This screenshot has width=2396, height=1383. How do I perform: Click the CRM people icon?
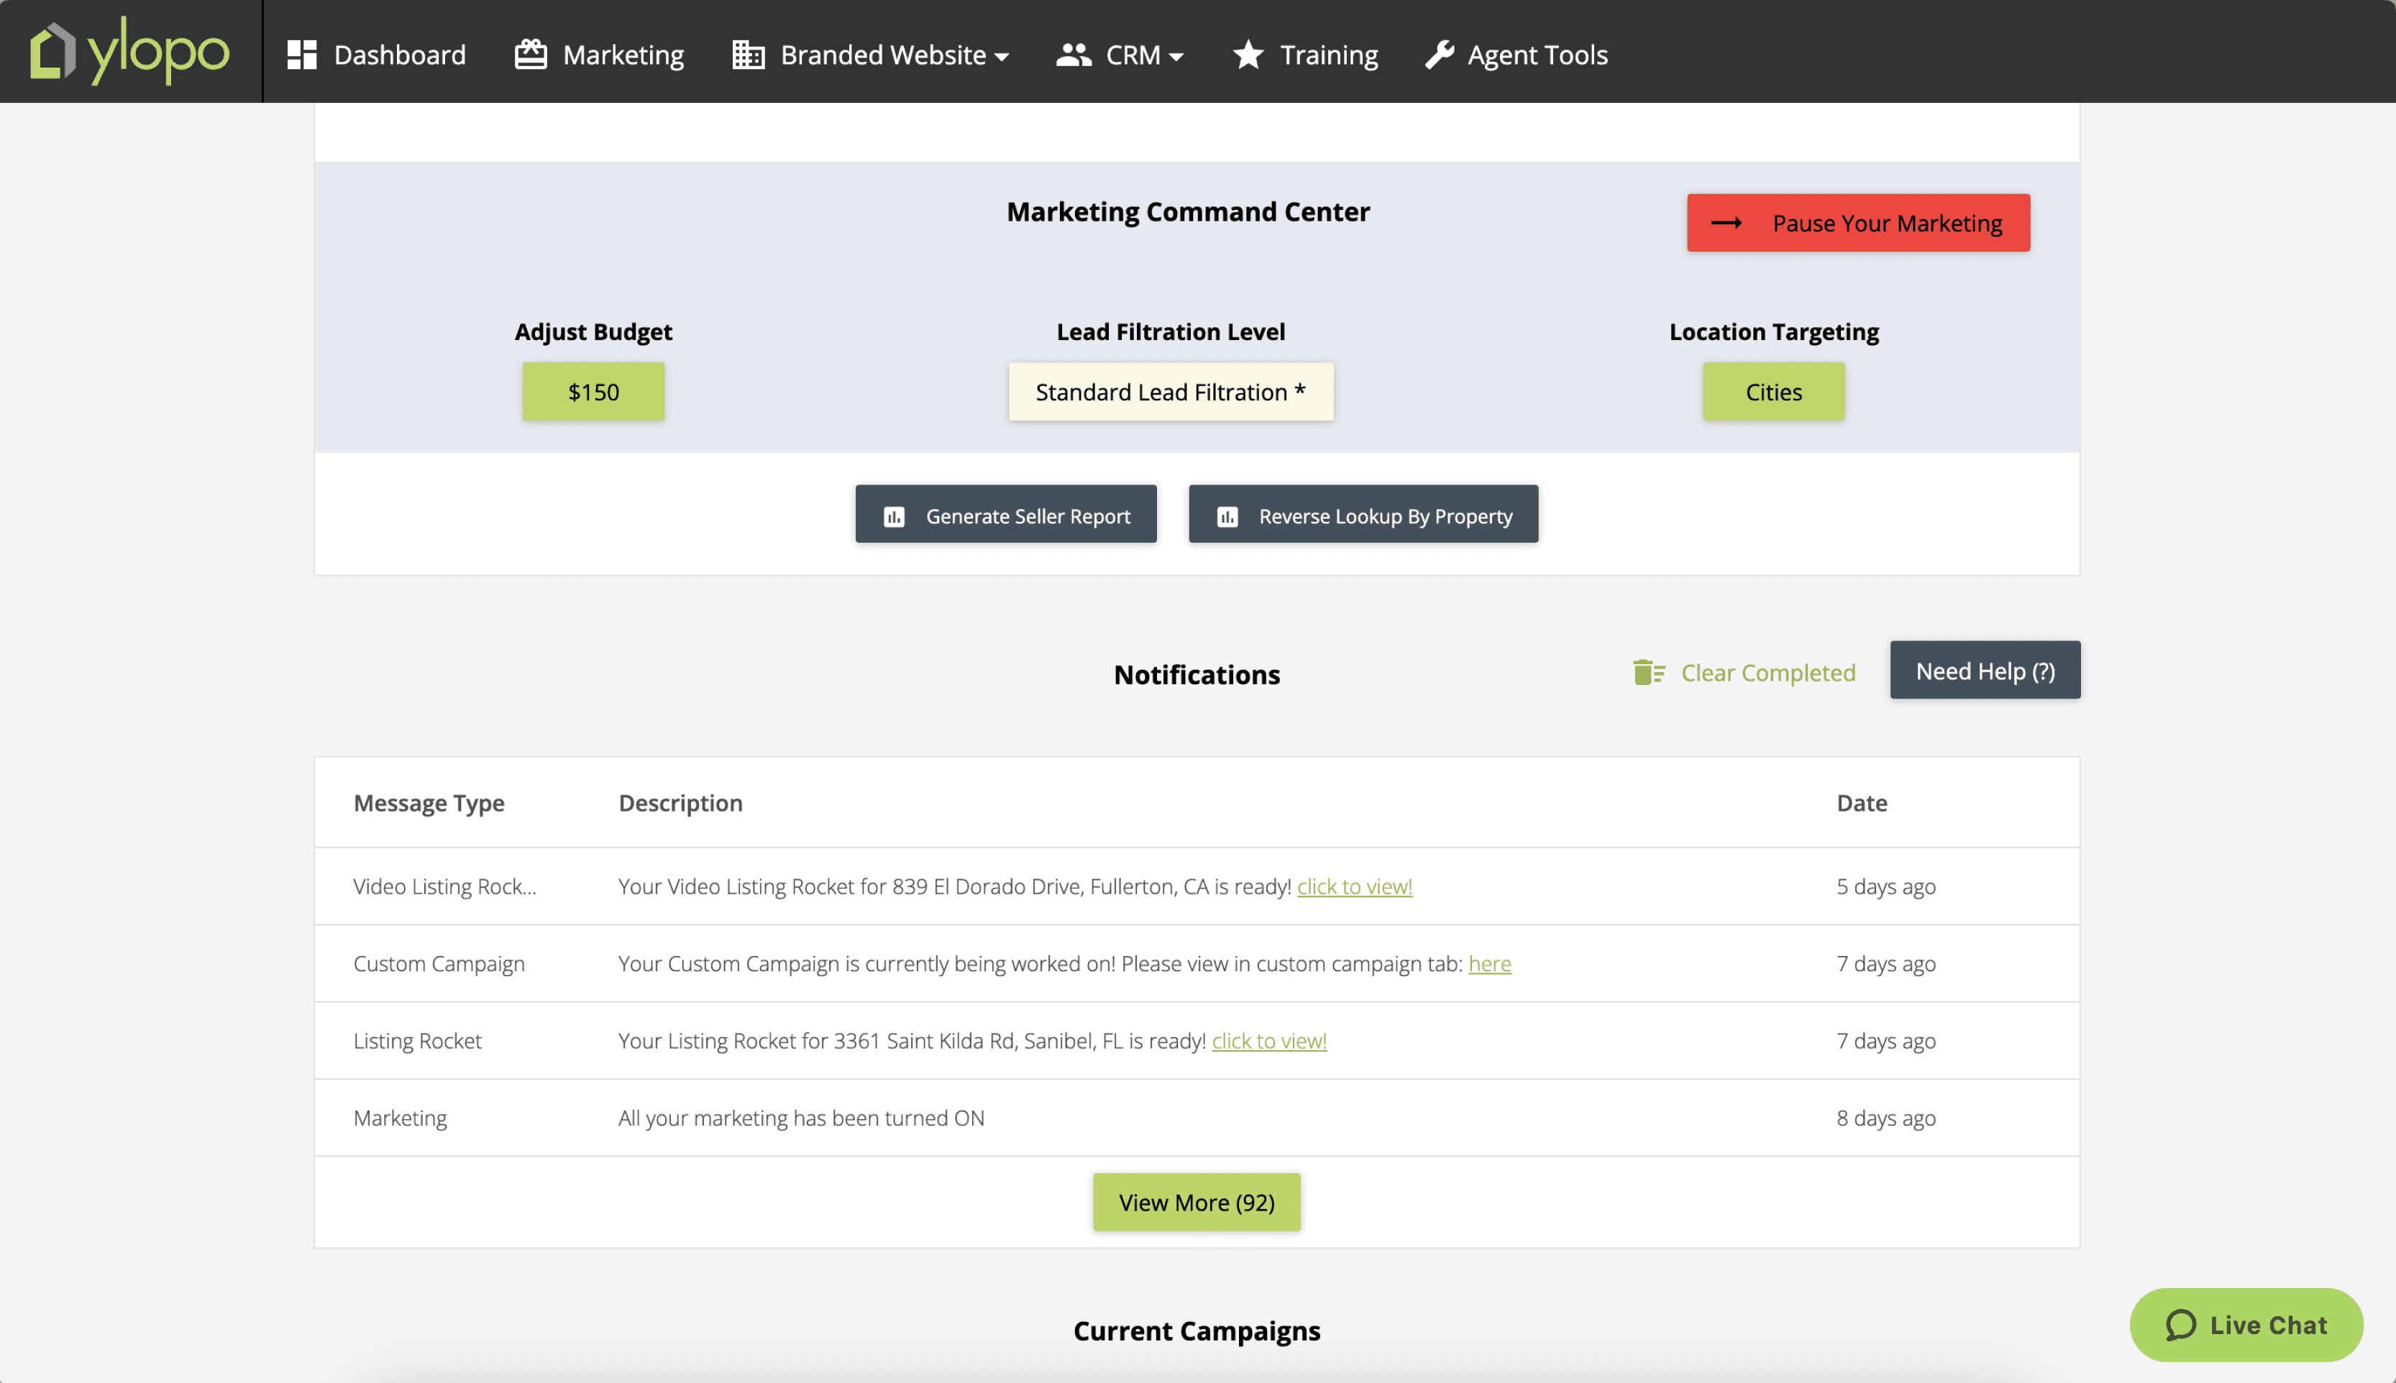pyautogui.click(x=1074, y=54)
